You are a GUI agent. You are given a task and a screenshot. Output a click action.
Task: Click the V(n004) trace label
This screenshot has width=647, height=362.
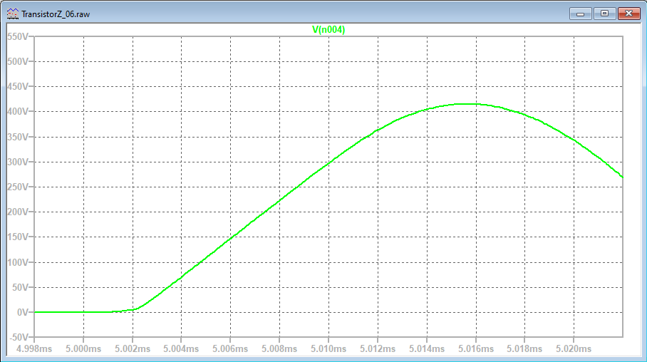pyautogui.click(x=328, y=29)
